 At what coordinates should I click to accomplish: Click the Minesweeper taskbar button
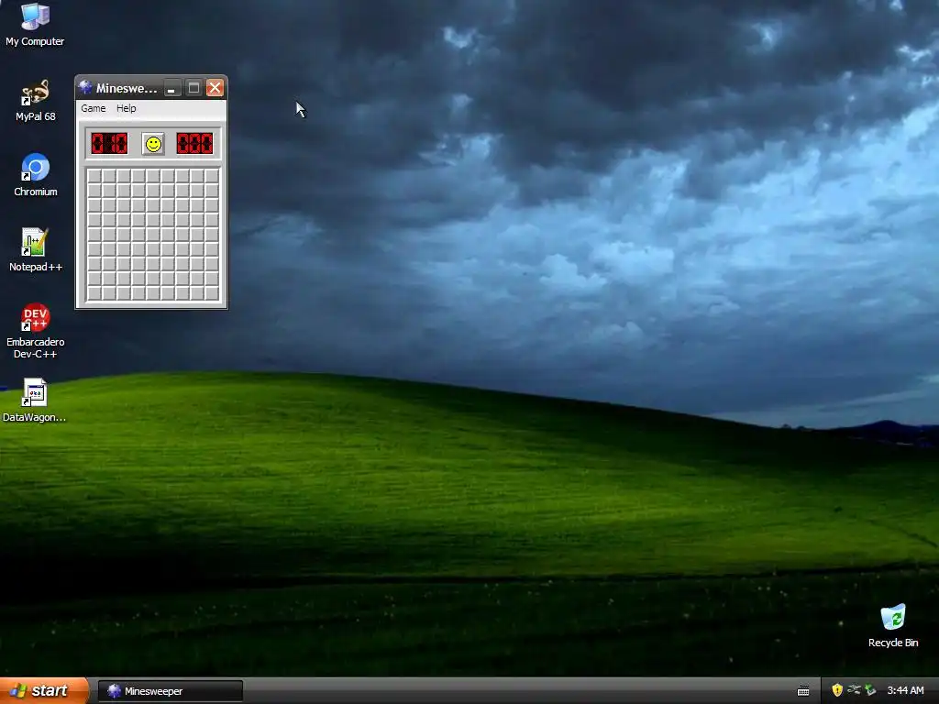point(171,691)
